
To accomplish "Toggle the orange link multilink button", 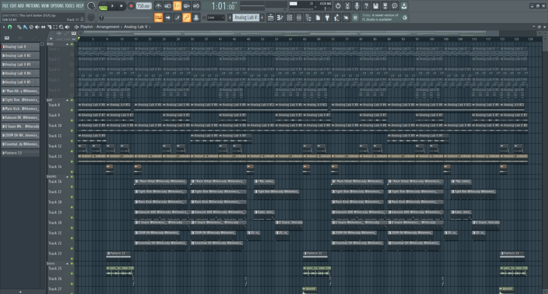I will 186,17.
